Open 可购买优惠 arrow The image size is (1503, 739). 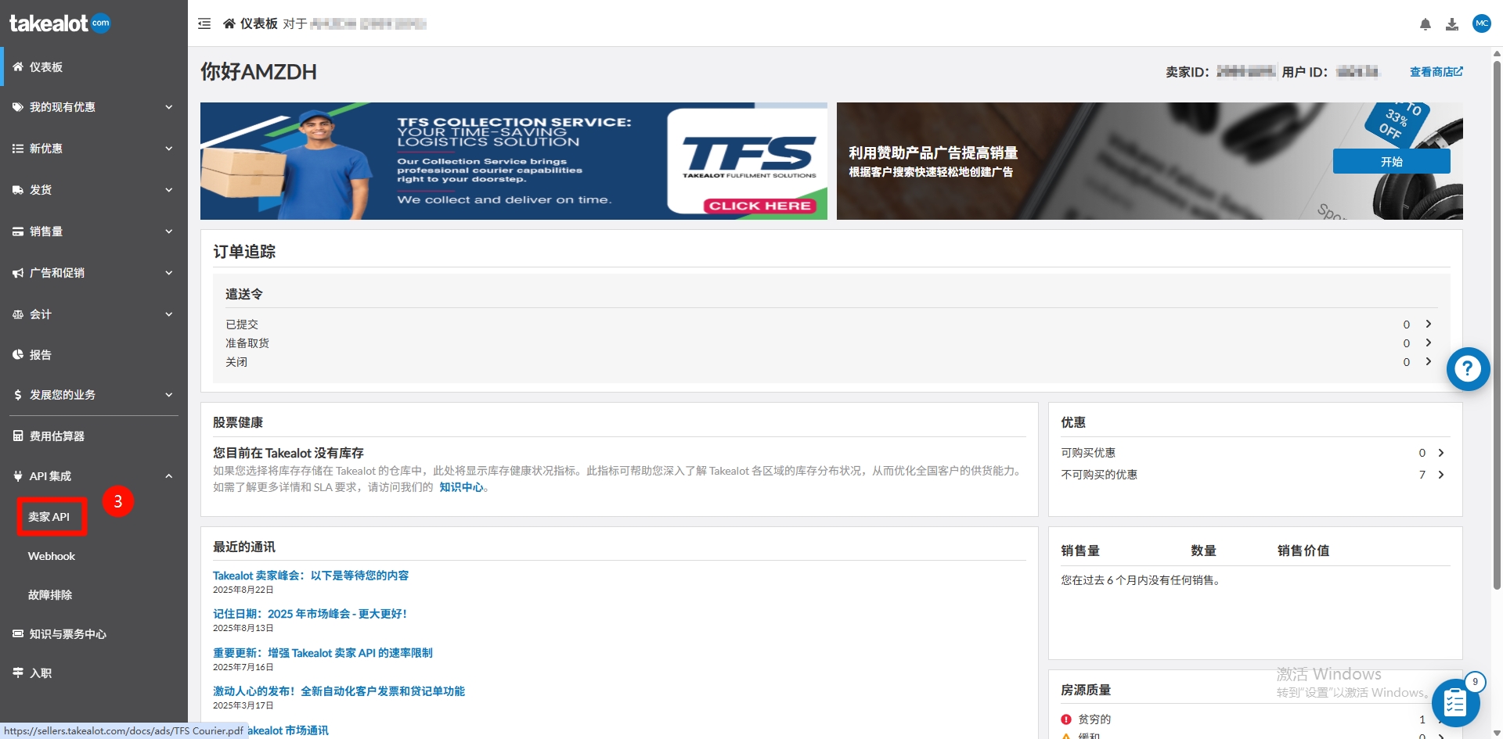coord(1441,453)
